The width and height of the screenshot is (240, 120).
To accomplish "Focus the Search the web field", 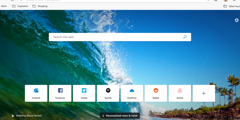I will coord(120,37).
